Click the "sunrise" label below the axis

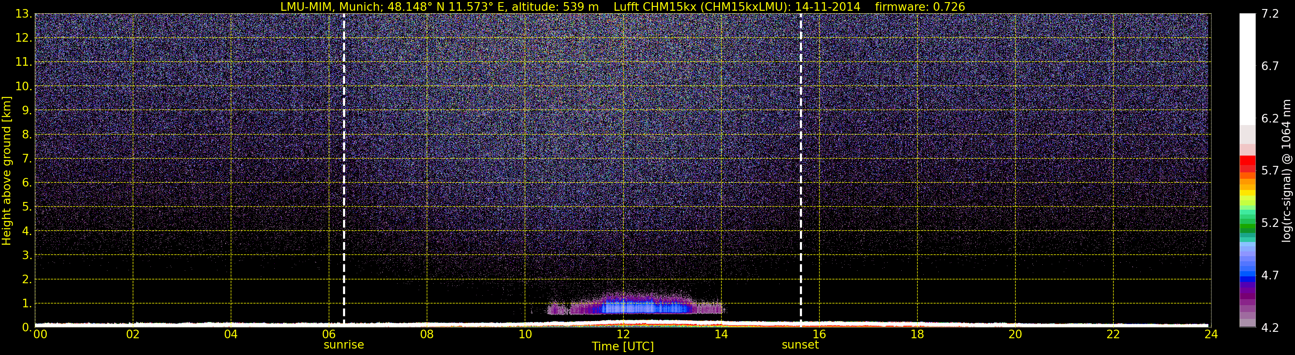(x=343, y=345)
